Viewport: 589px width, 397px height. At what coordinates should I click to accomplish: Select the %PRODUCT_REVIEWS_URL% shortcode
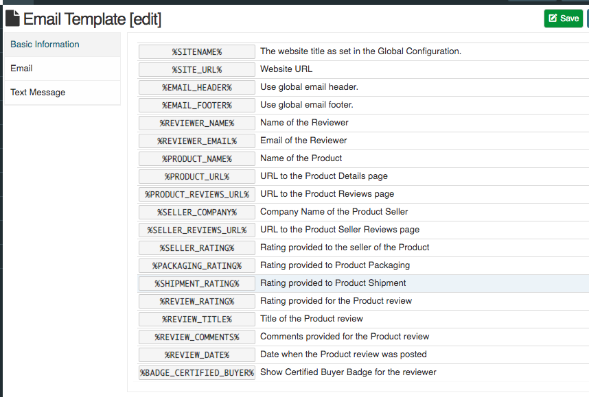pyautogui.click(x=197, y=194)
